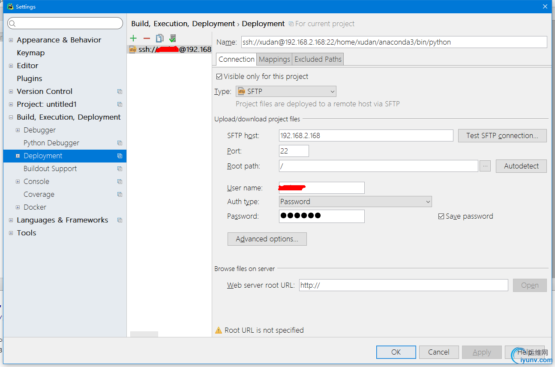Expand the Console tree node
This screenshot has height=367, width=555.
click(18, 181)
